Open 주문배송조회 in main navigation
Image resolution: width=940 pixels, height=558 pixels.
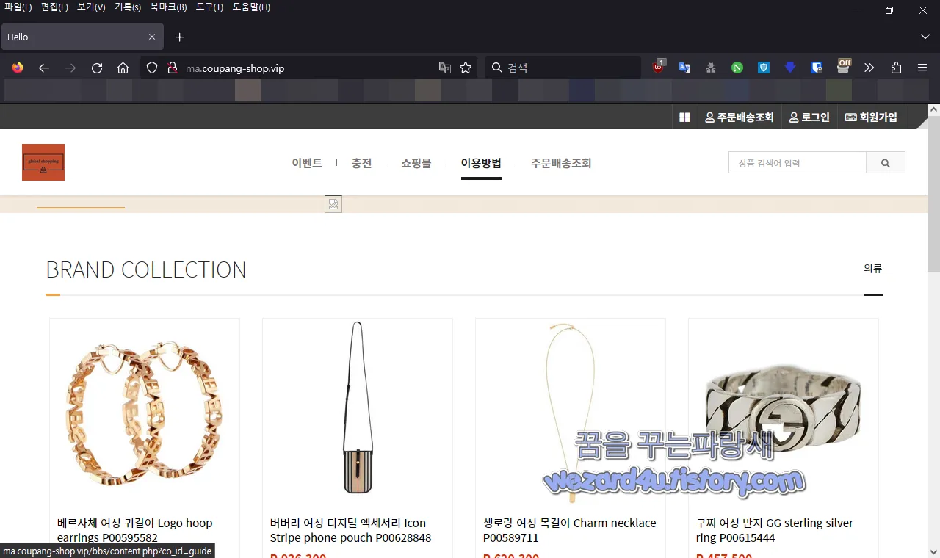click(x=561, y=163)
